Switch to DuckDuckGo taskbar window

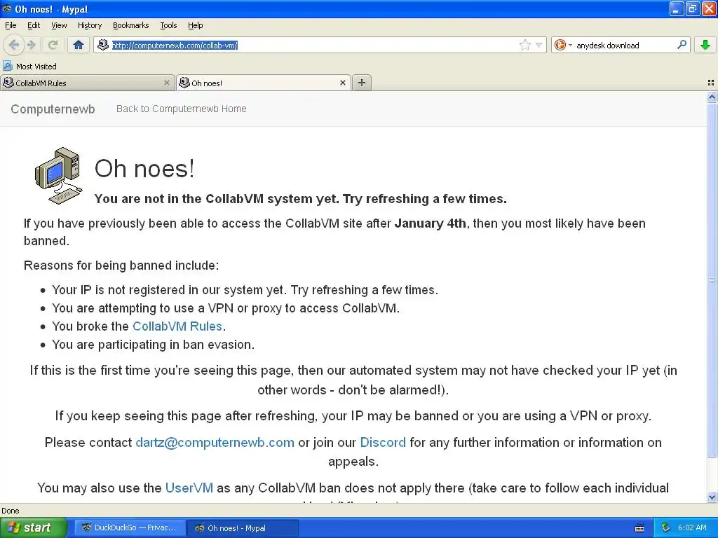click(x=130, y=527)
